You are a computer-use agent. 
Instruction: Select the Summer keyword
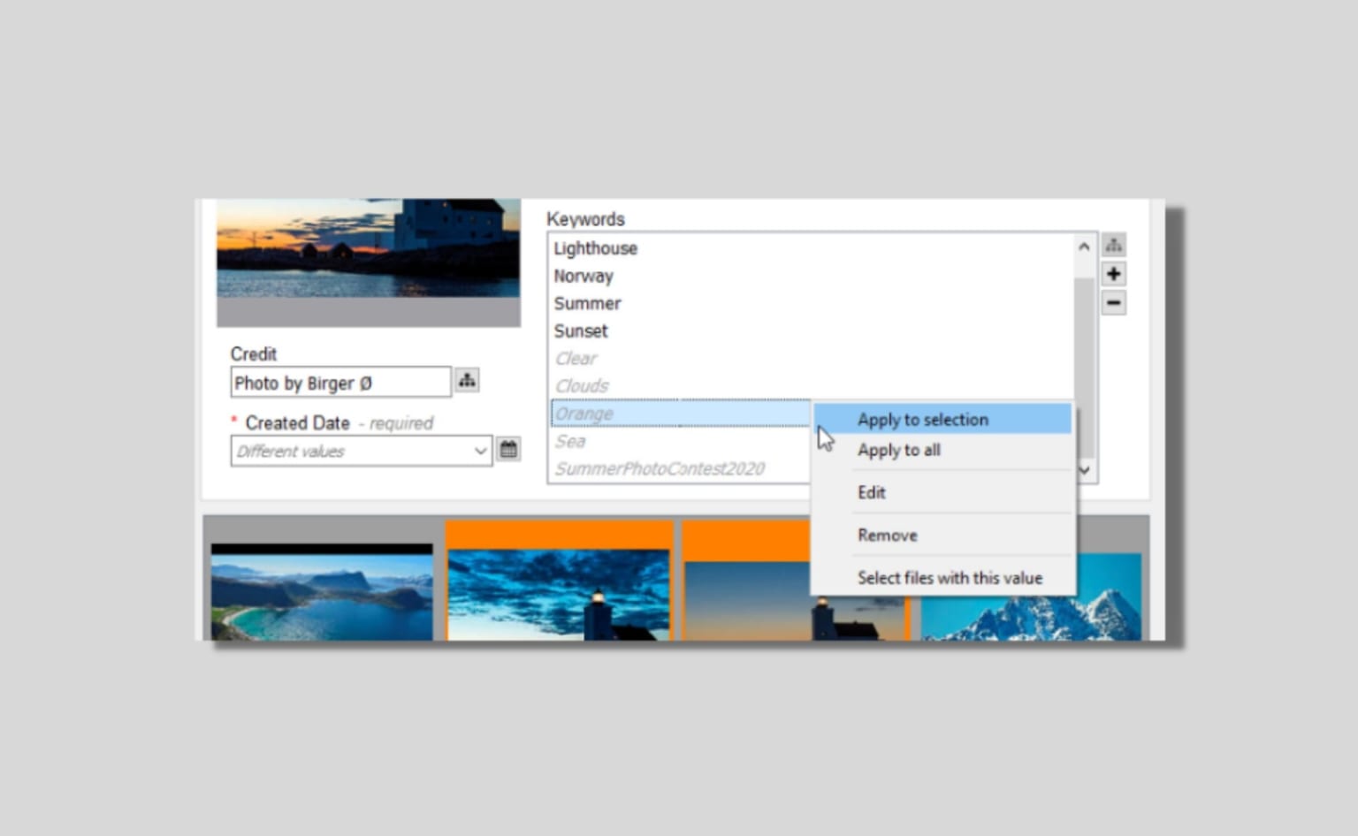pyautogui.click(x=587, y=303)
